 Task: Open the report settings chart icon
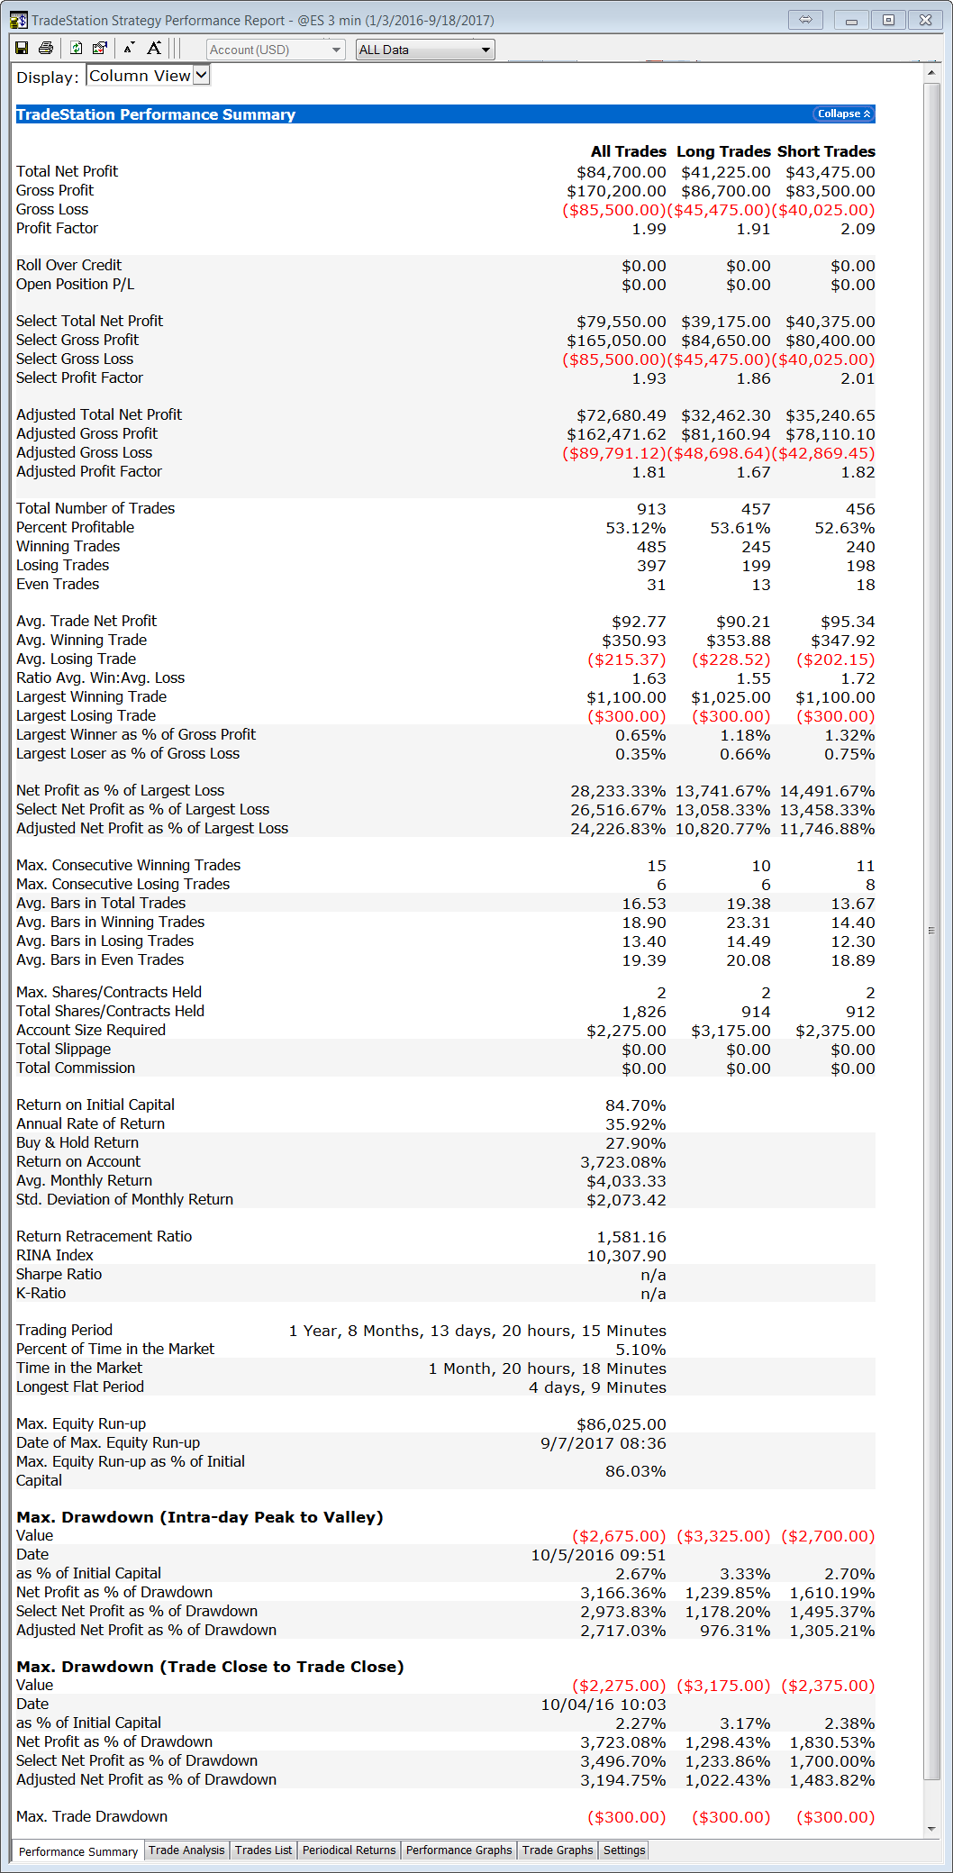click(x=100, y=49)
